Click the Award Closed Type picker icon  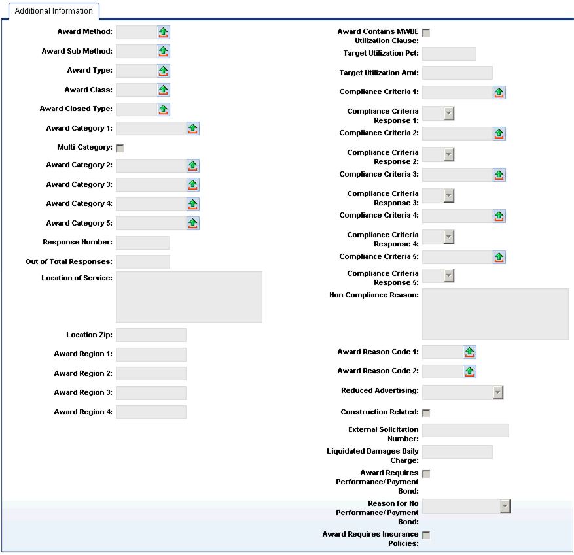(163, 109)
